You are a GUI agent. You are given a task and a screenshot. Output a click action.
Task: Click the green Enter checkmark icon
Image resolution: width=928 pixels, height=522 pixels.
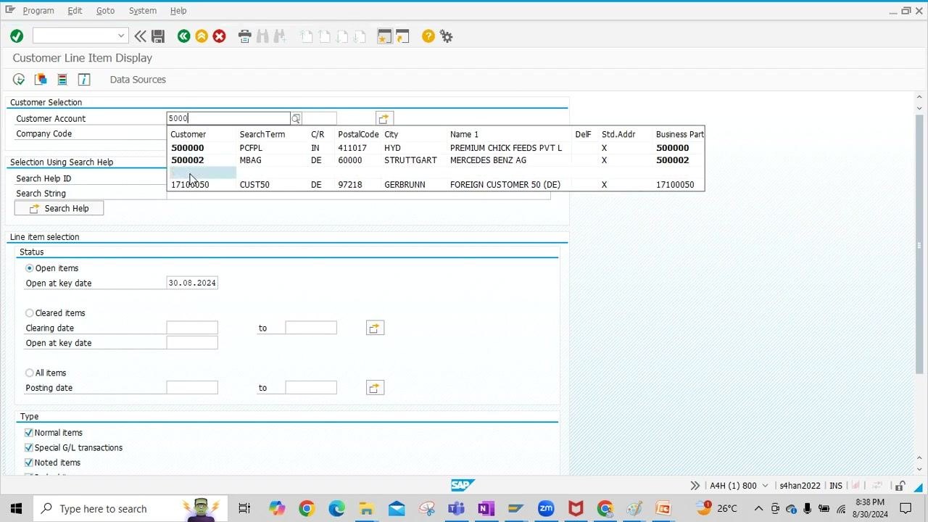17,36
